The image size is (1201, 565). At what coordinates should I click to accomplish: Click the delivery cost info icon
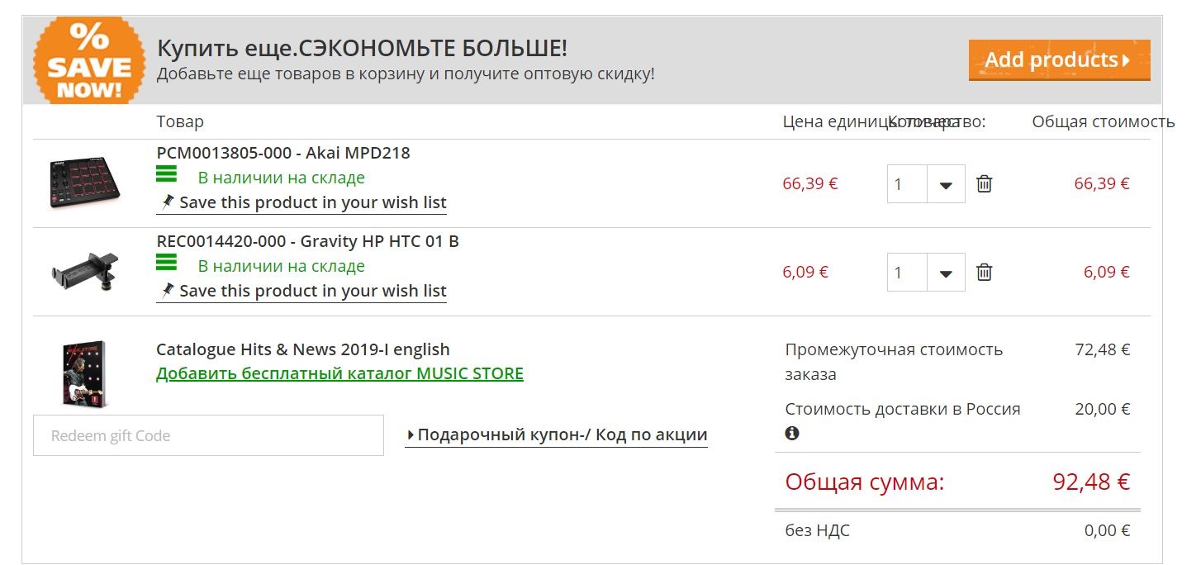point(792,433)
